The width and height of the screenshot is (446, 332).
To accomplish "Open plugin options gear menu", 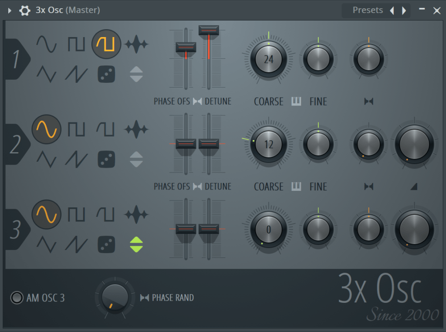I will [25, 10].
